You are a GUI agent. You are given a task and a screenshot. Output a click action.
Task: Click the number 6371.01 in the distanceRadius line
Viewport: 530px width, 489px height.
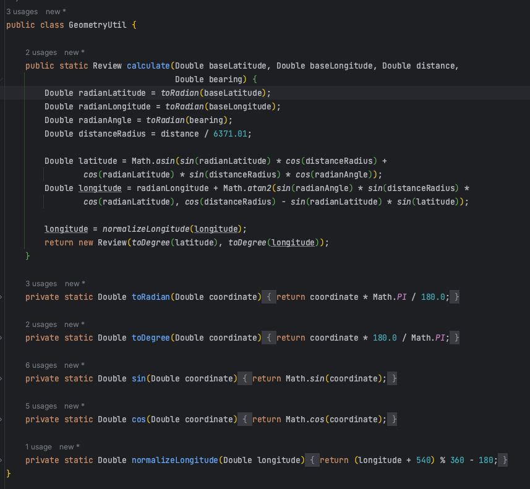tap(230, 134)
